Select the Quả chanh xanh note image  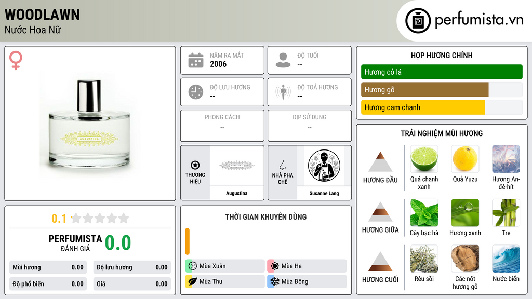(424, 159)
